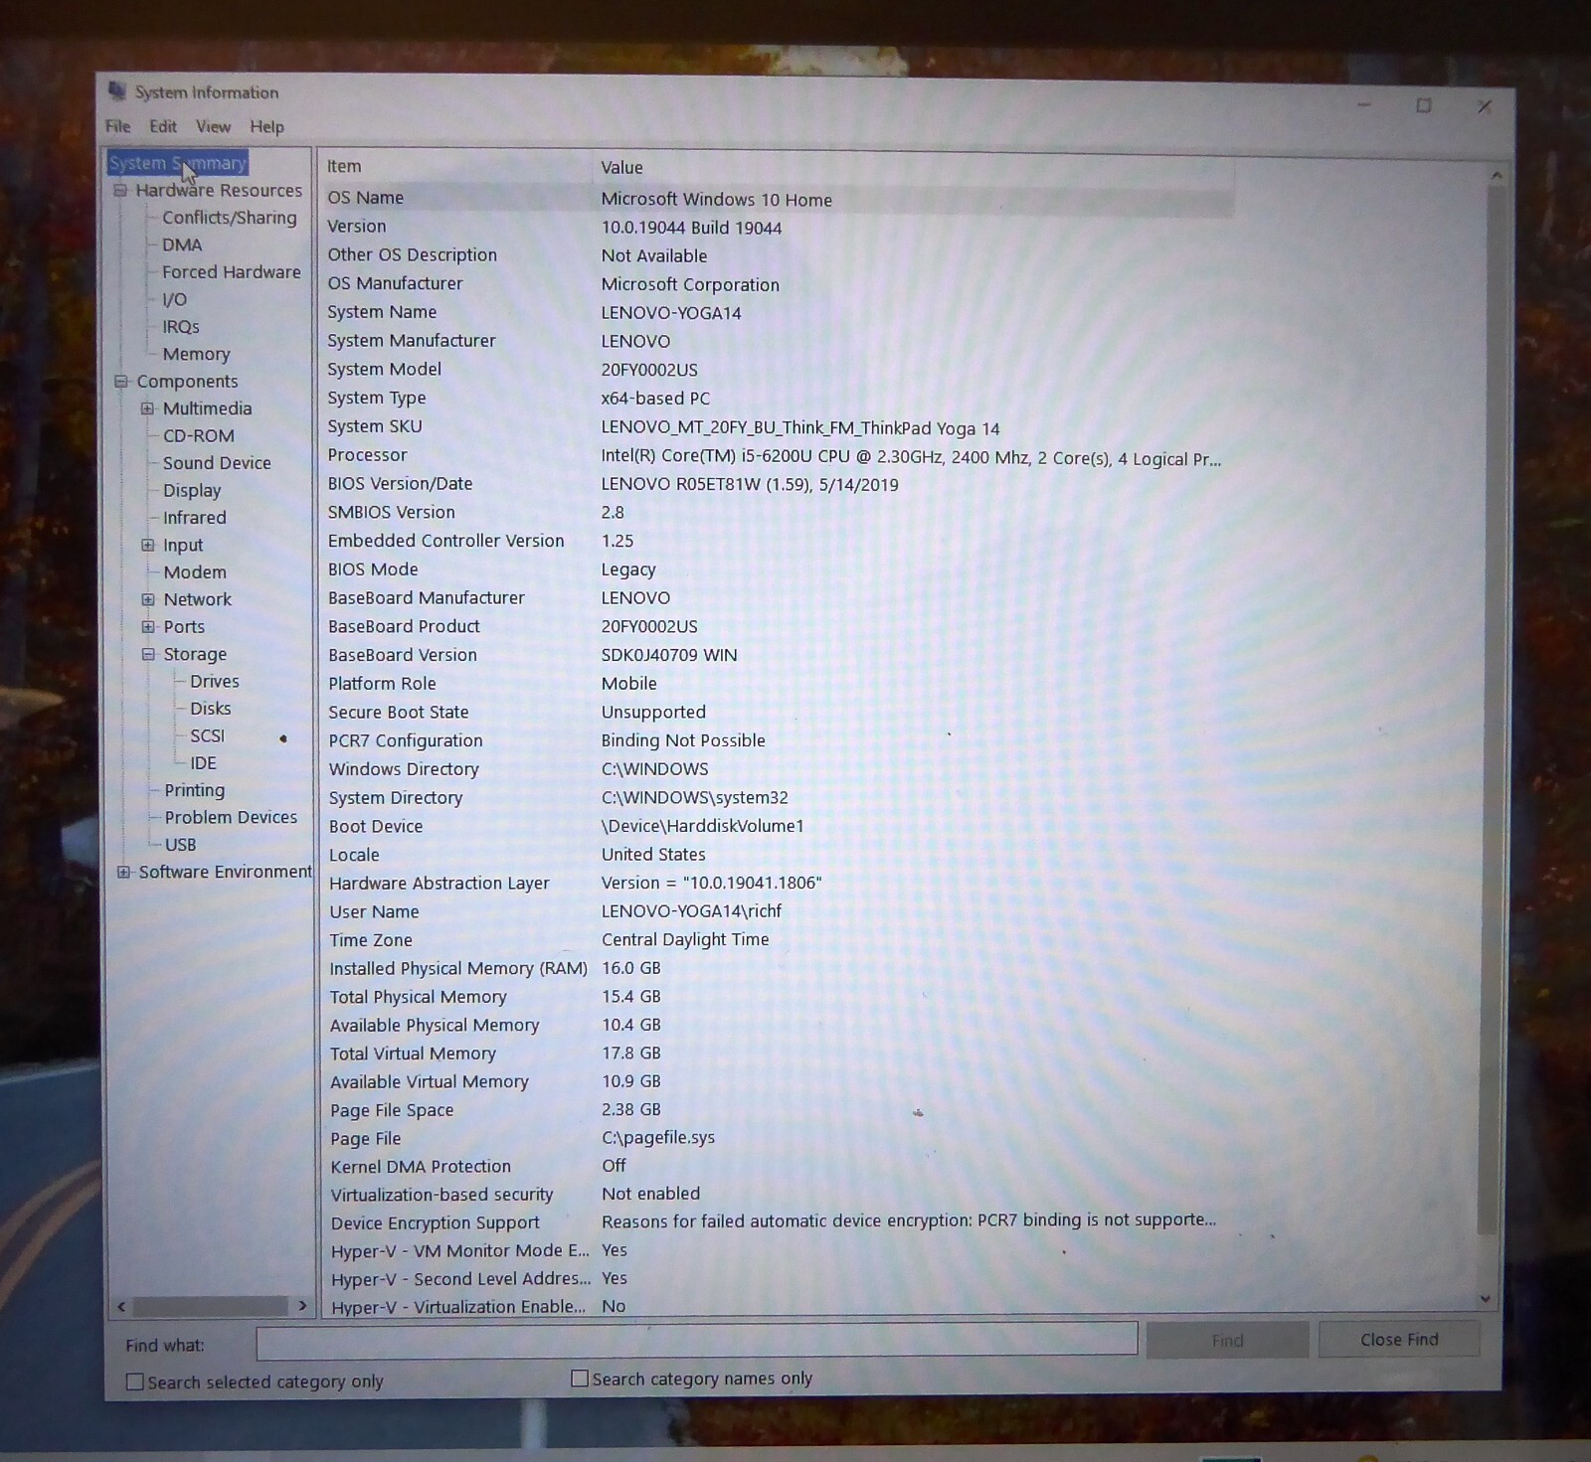Select DMA under Hardware Resources
This screenshot has height=1462, width=1591.
point(182,244)
